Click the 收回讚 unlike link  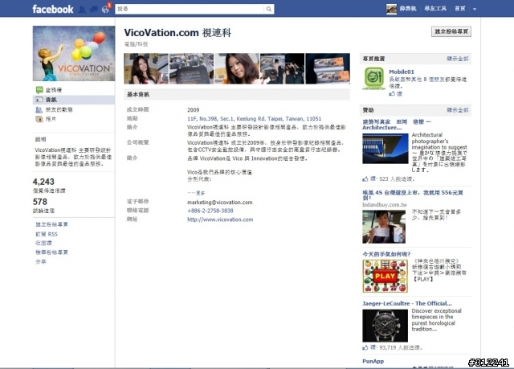point(43,243)
